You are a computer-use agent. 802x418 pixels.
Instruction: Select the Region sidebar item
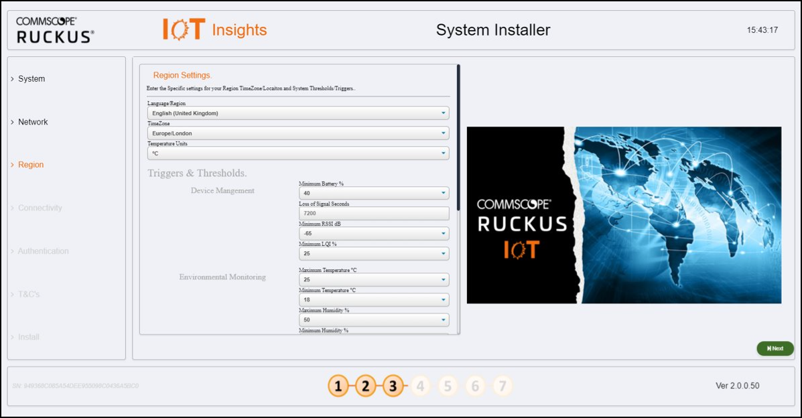[x=31, y=165]
